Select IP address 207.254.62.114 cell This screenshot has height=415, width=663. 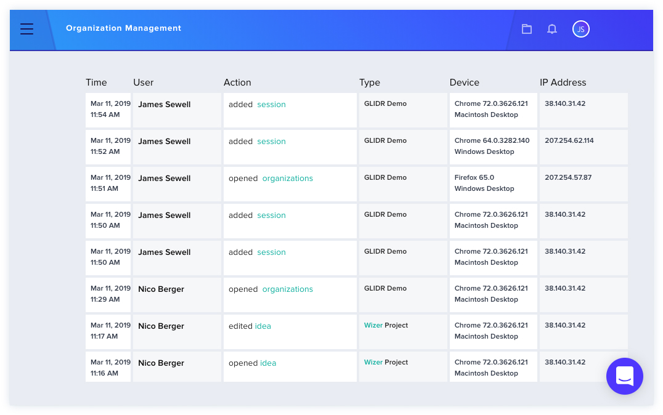(584, 147)
